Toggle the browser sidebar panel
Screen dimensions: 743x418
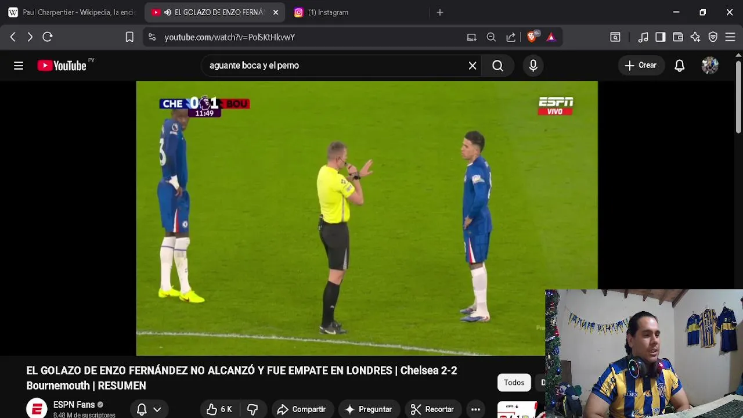click(x=661, y=37)
